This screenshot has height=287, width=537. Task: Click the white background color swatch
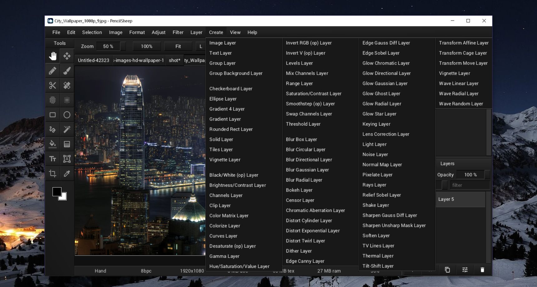coord(64,198)
